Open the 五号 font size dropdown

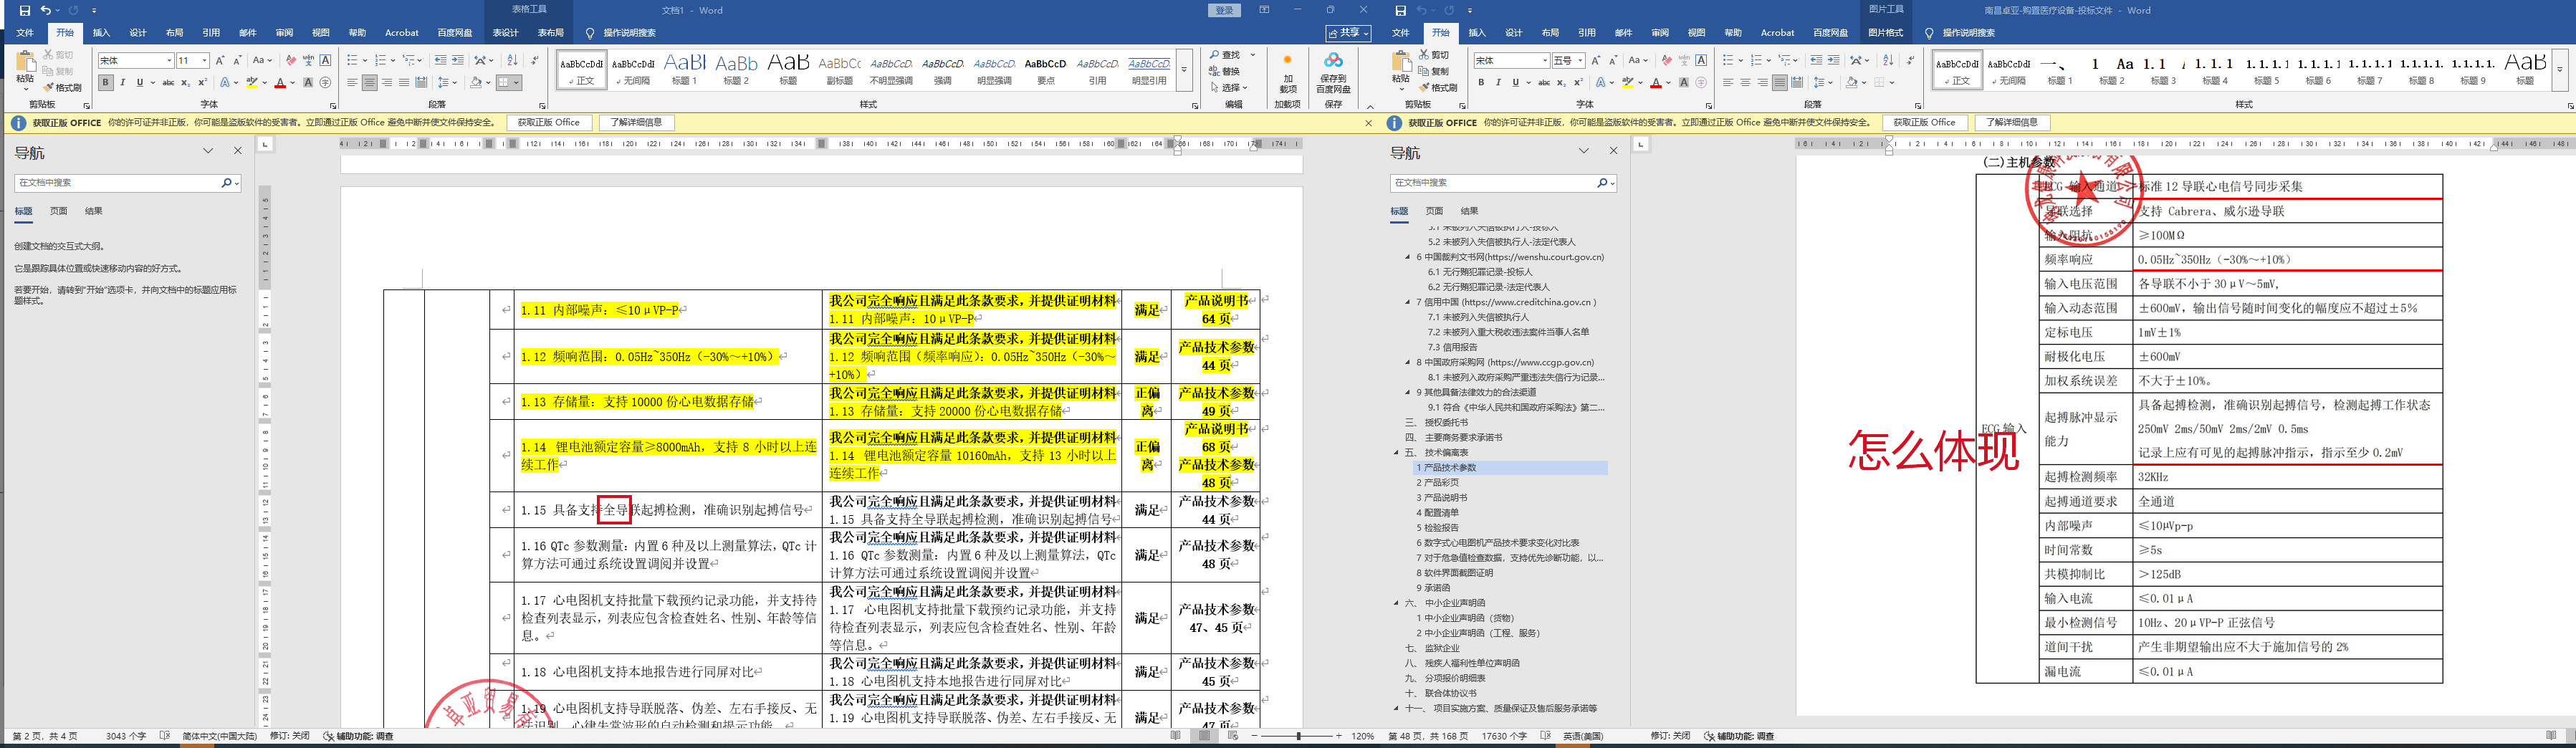pyautogui.click(x=1580, y=61)
